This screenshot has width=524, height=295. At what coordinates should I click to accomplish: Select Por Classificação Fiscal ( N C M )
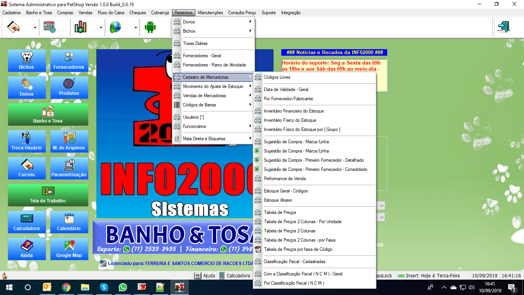314,283
